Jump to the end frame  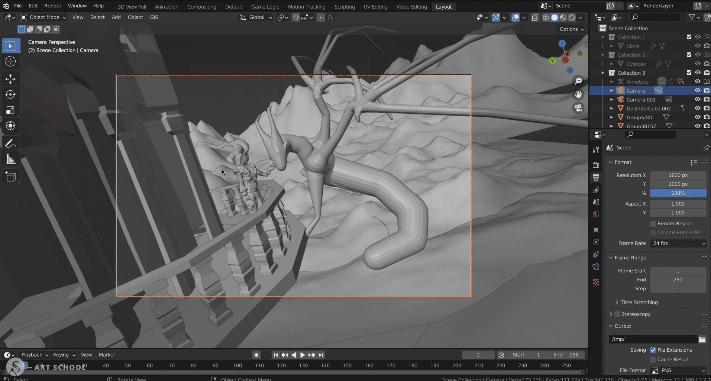321,355
